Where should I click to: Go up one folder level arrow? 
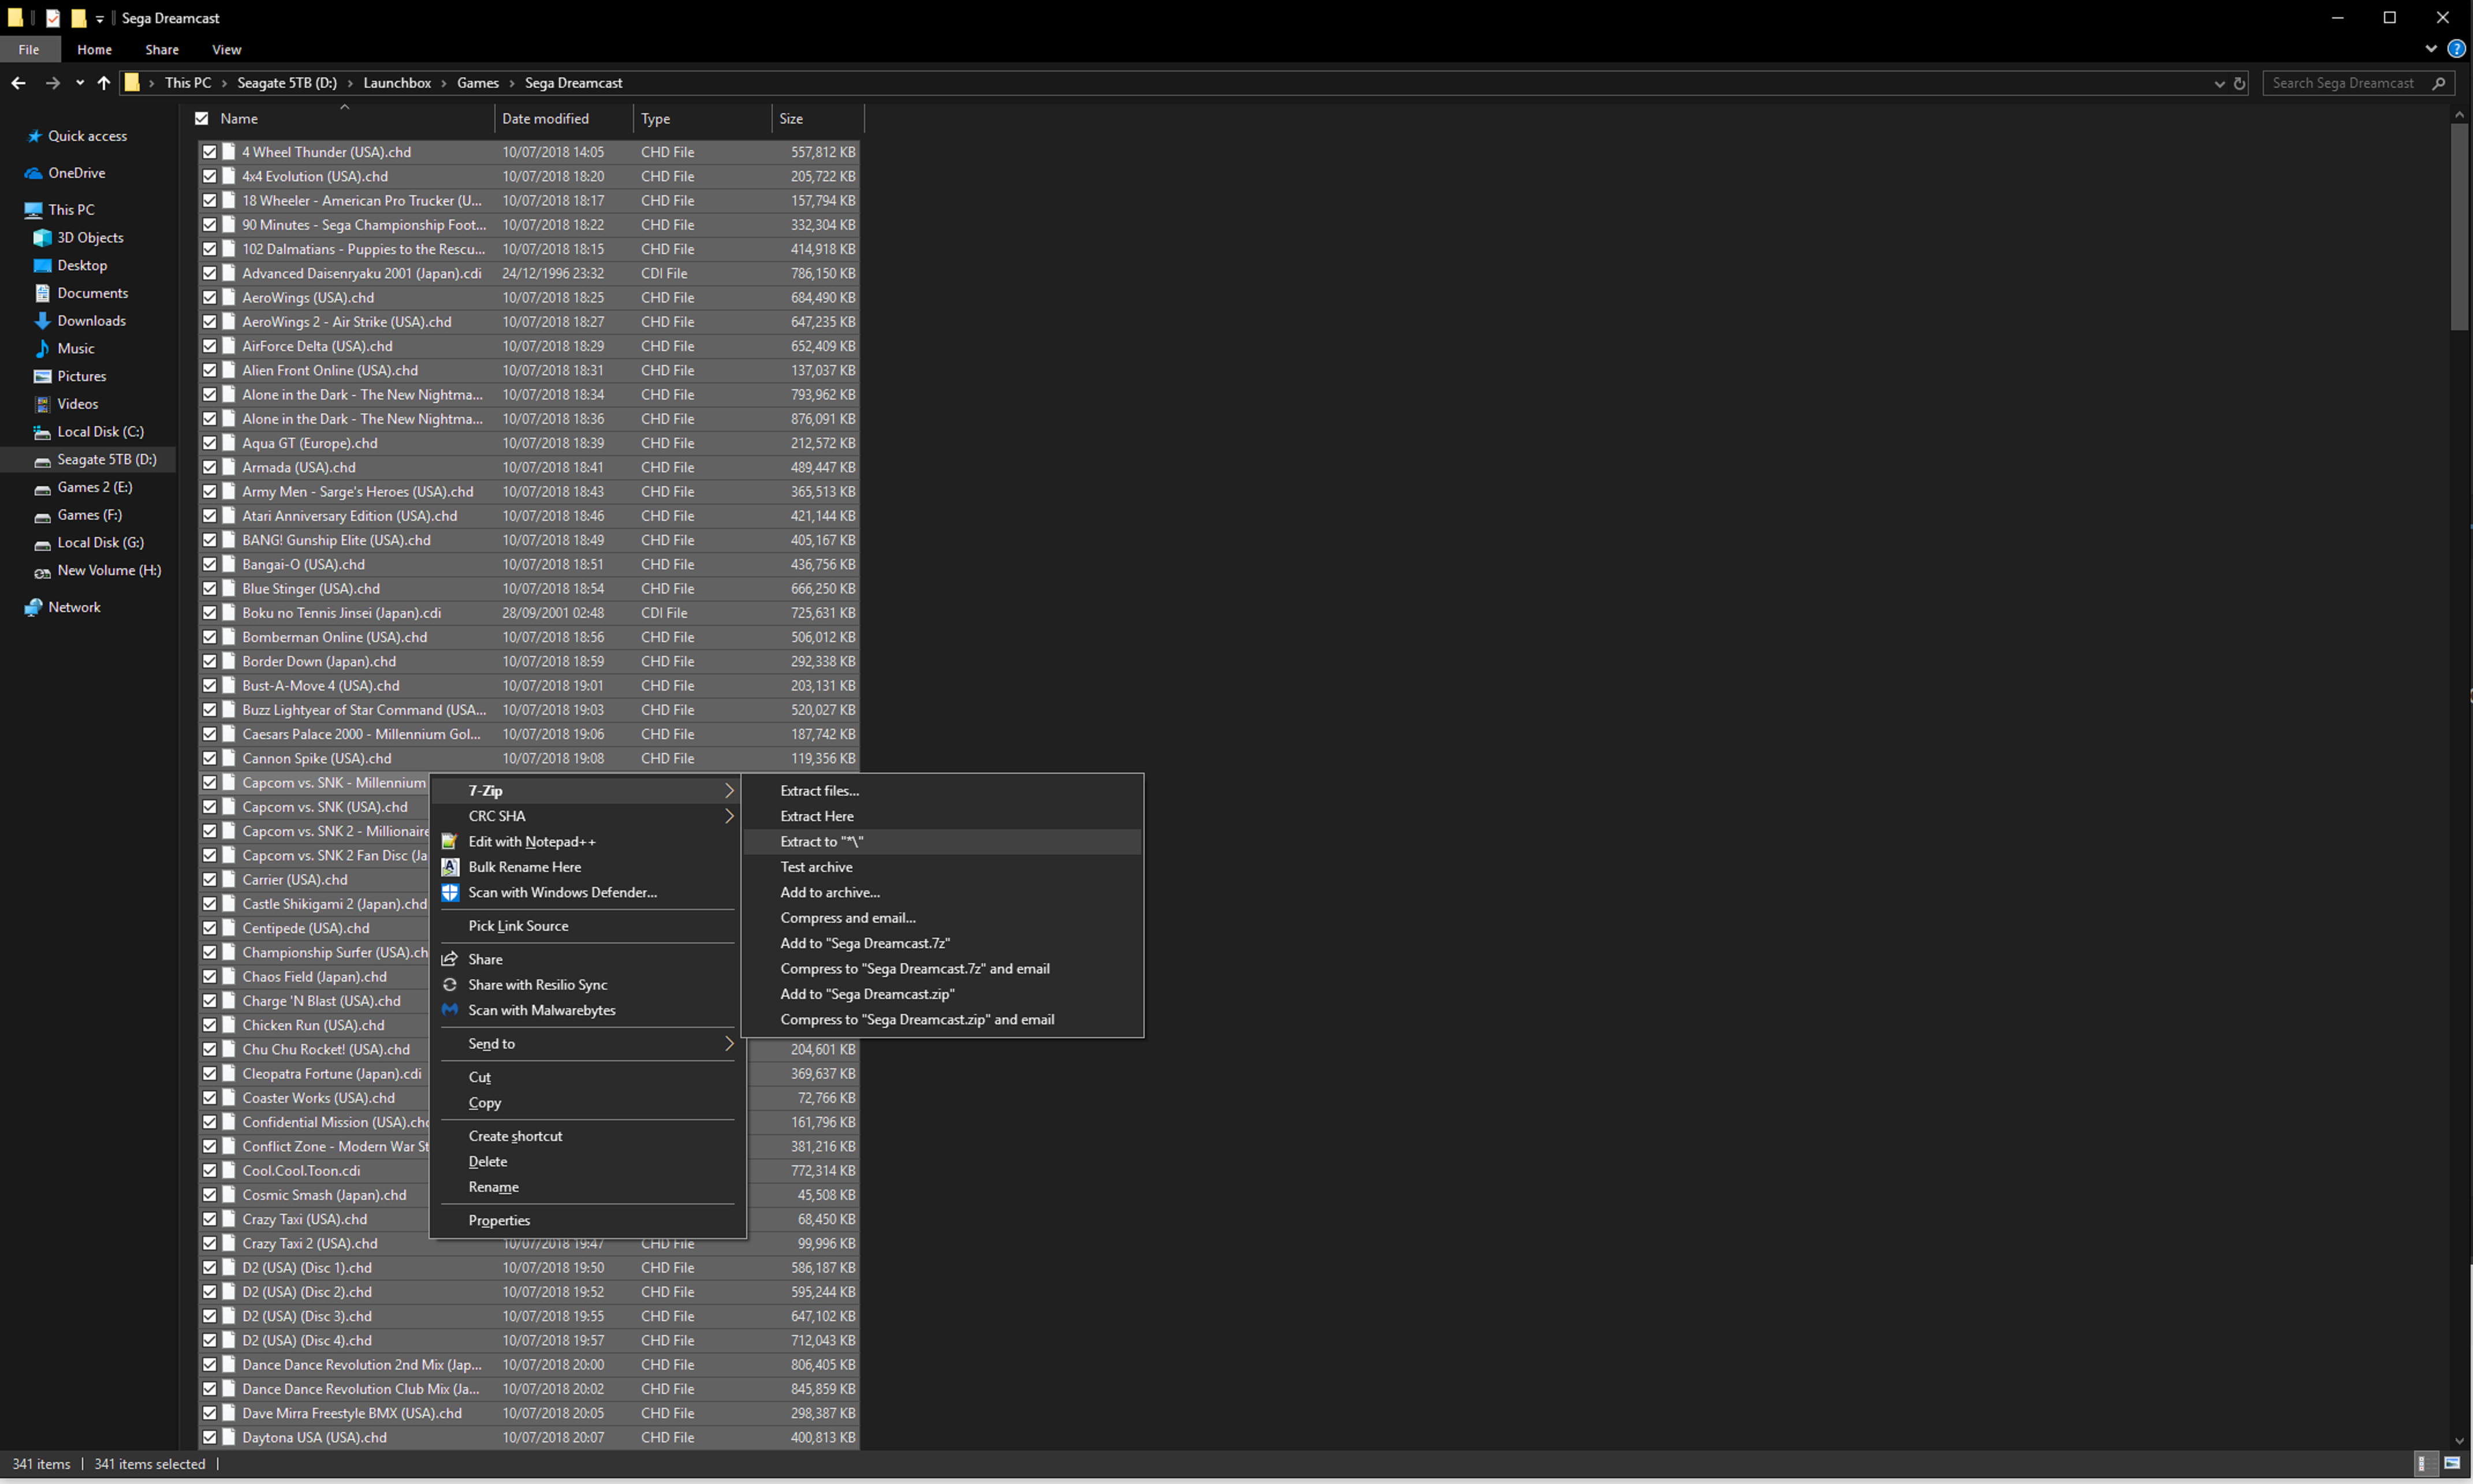click(104, 83)
